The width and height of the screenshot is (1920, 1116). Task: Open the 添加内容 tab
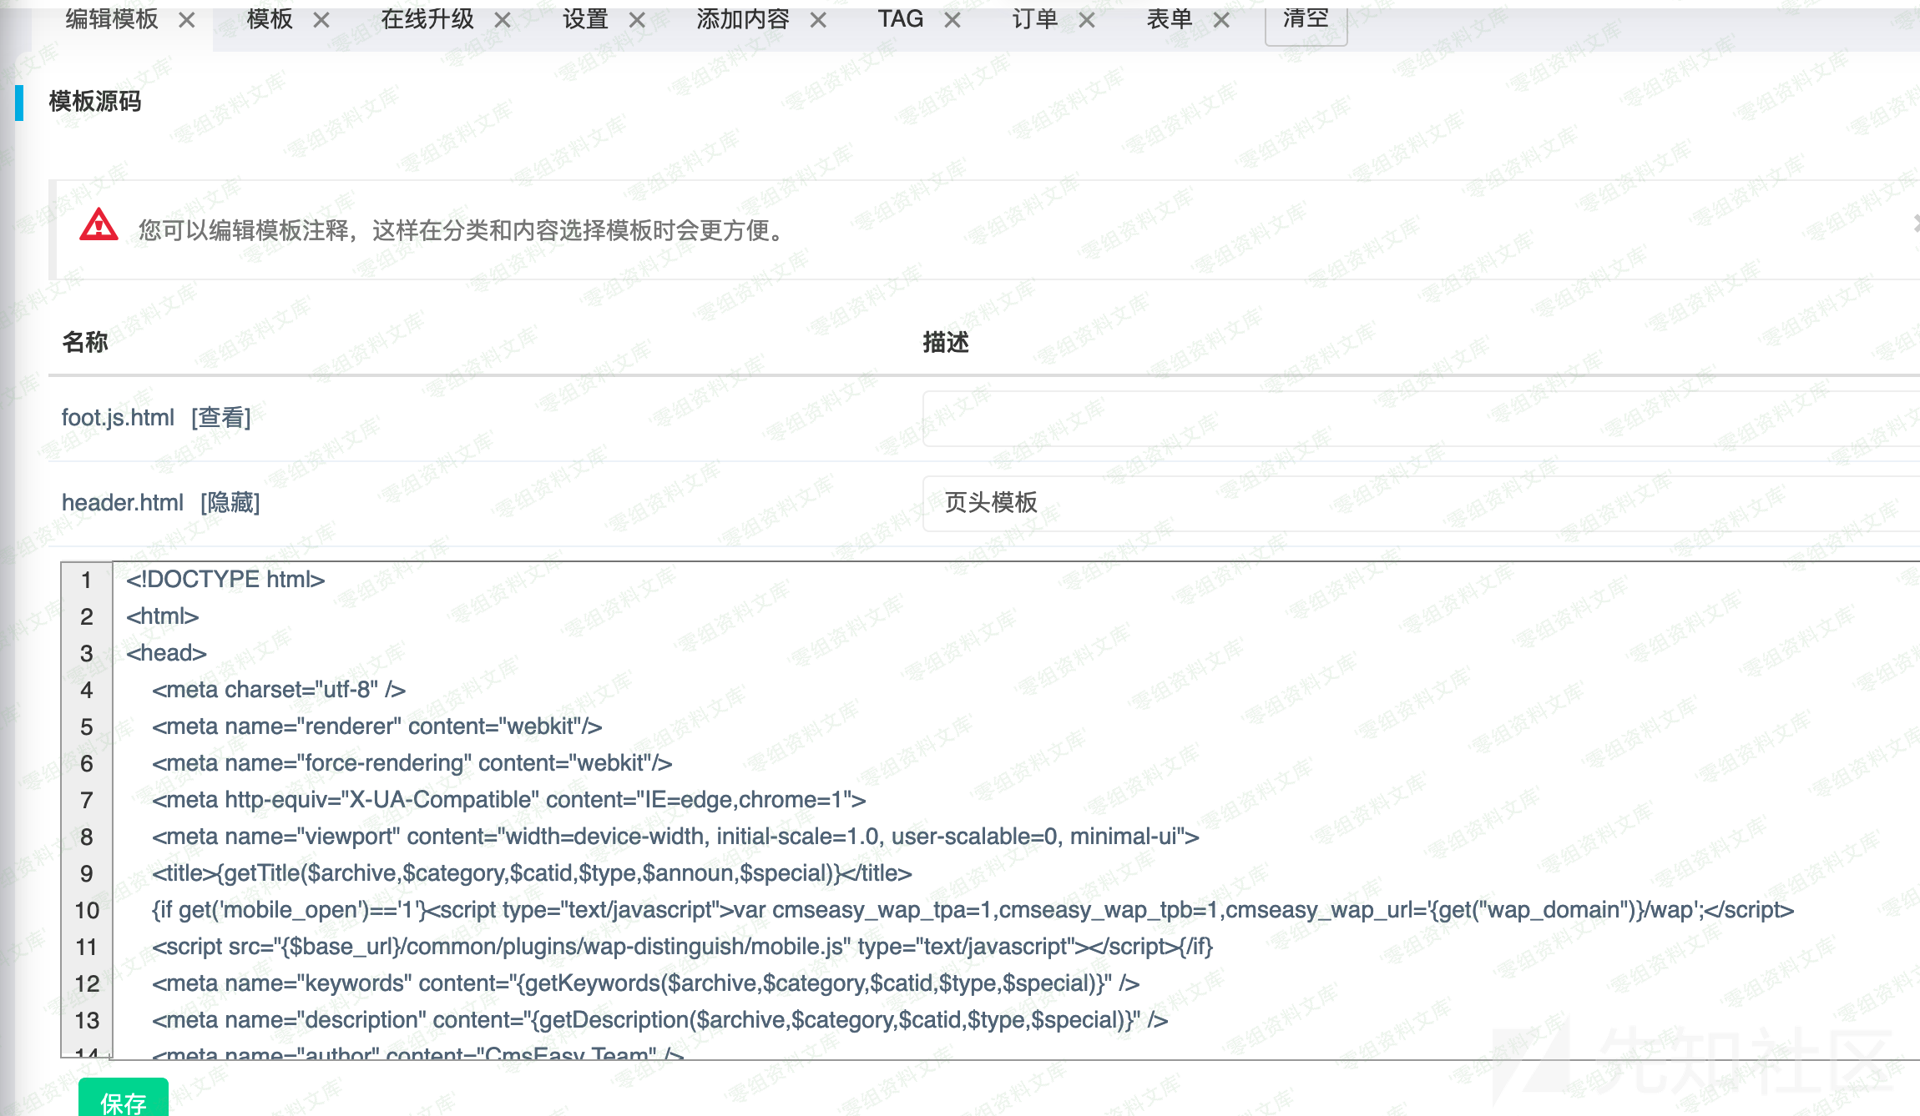tap(742, 20)
